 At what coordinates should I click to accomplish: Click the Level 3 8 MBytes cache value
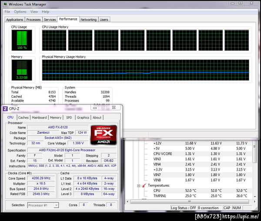pos(87,194)
